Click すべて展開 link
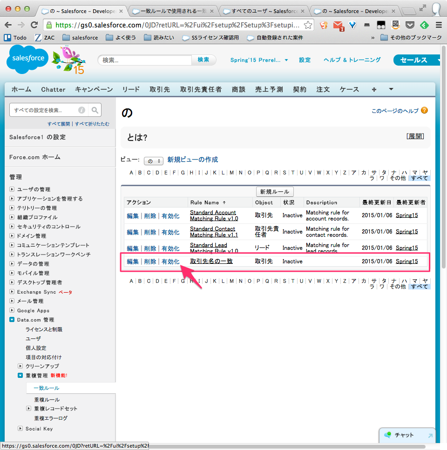 click(59, 124)
